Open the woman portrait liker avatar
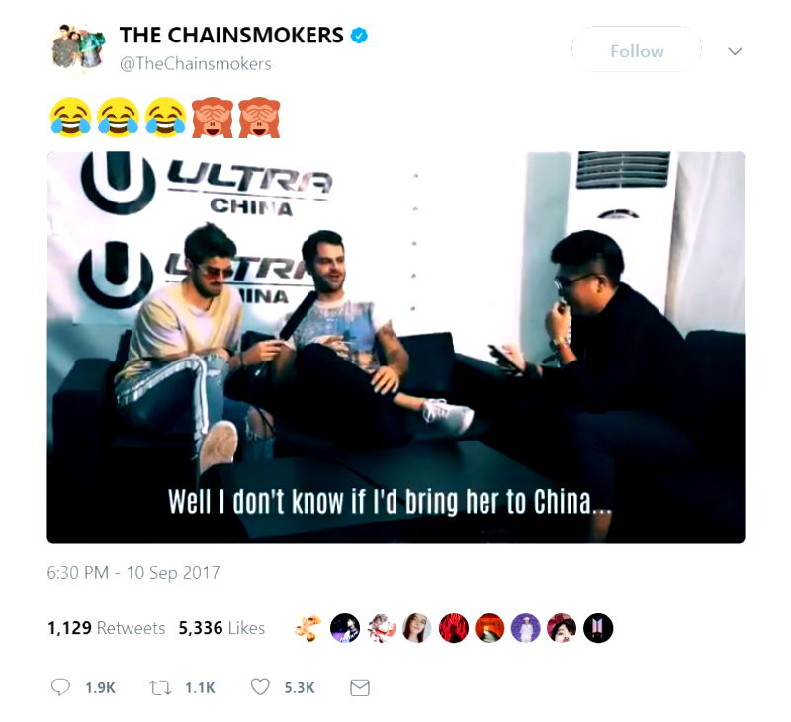 (x=416, y=628)
